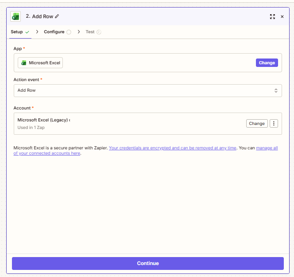
Task: Open manage all connected accounts link
Action: [x=146, y=151]
